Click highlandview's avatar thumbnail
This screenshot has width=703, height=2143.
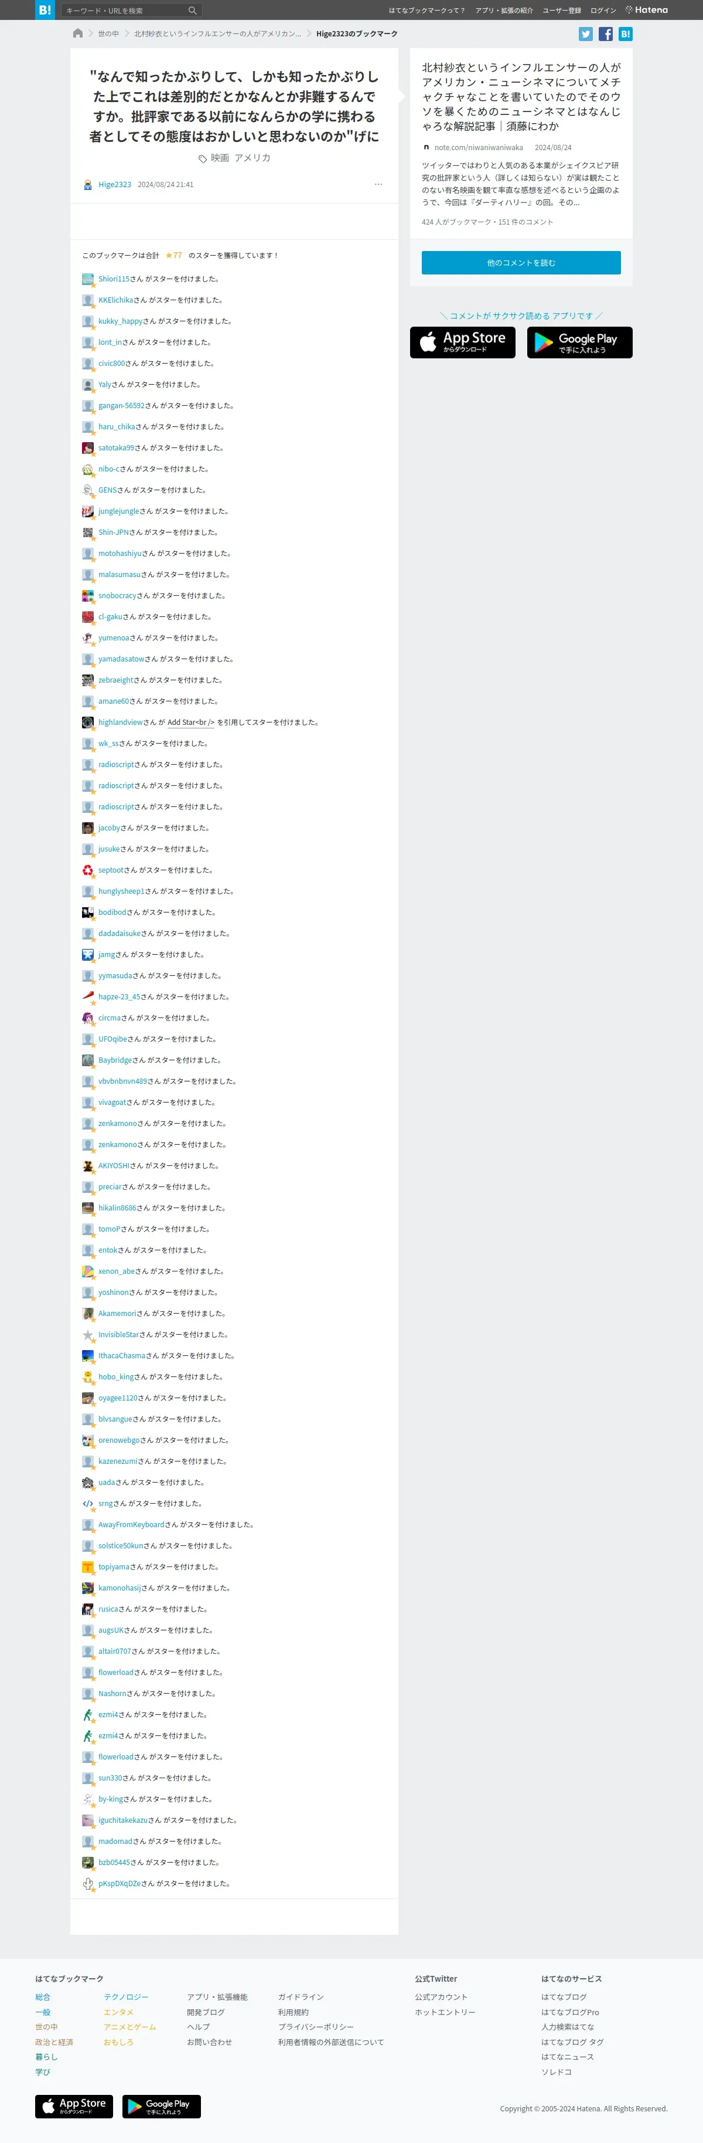(x=87, y=722)
